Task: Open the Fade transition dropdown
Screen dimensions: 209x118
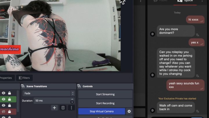Action: coord(48,93)
